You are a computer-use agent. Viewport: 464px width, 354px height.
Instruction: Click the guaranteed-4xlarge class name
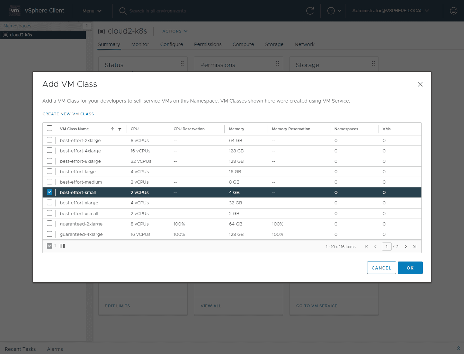click(x=81, y=234)
